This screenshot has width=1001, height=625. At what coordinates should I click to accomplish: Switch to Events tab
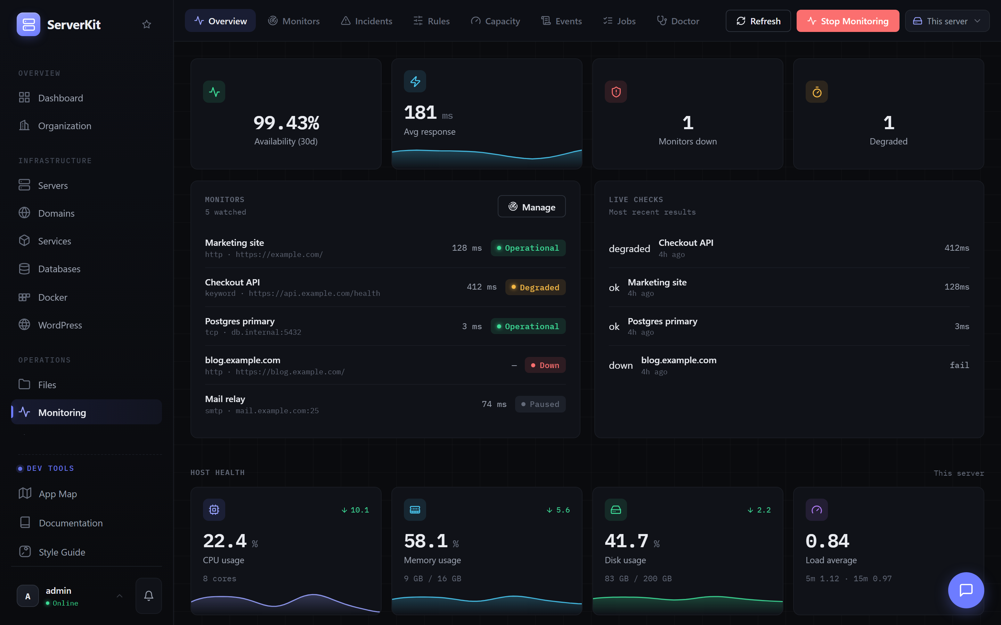click(x=561, y=21)
